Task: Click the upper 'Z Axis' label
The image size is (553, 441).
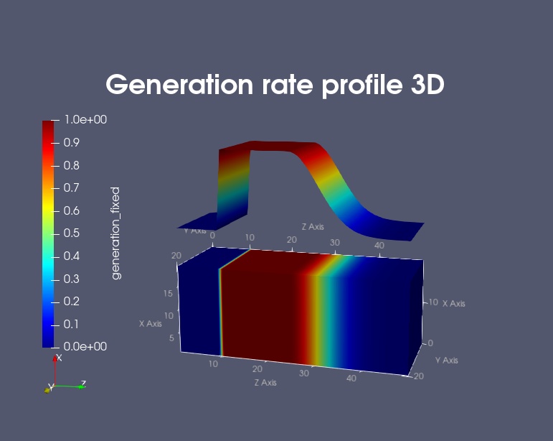Action: [x=313, y=227]
